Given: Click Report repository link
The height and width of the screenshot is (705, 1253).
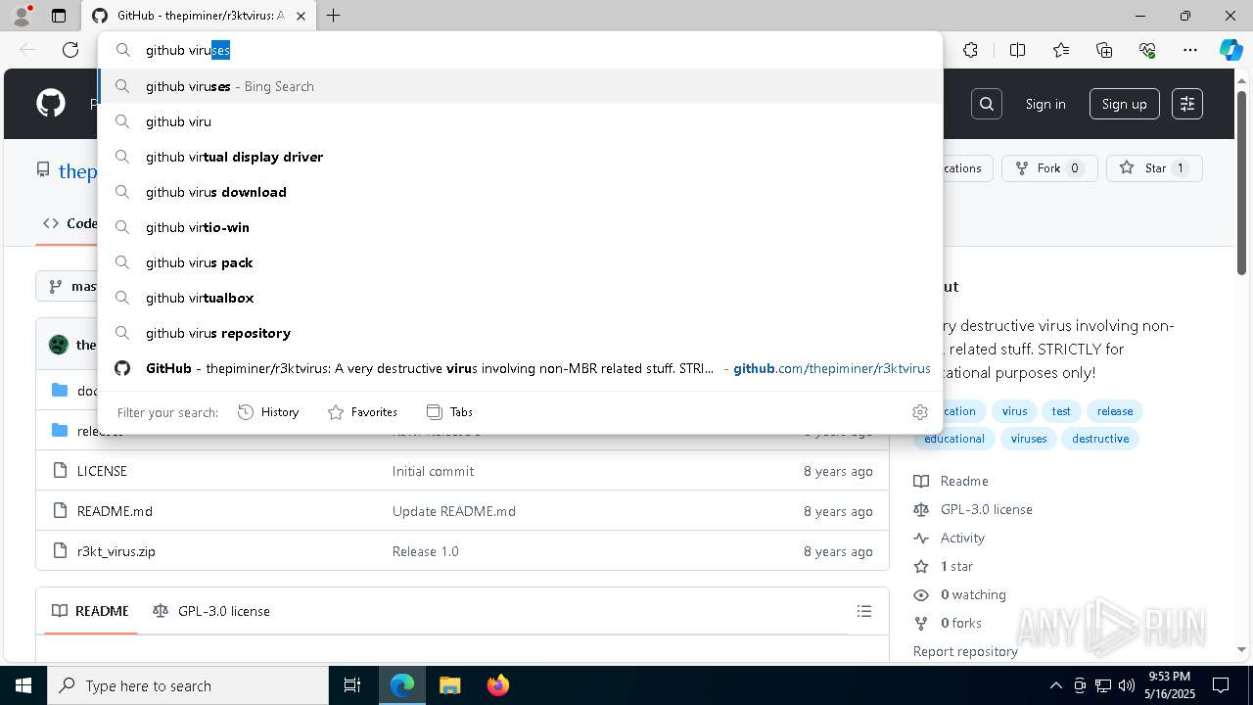Looking at the screenshot, I should click(965, 651).
